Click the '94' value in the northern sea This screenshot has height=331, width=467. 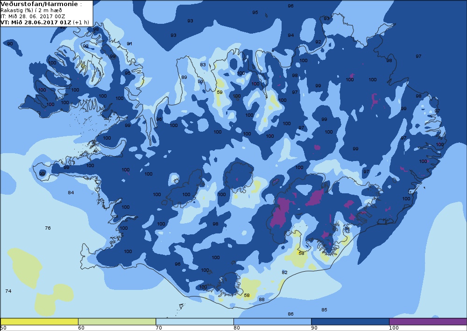[290, 35]
